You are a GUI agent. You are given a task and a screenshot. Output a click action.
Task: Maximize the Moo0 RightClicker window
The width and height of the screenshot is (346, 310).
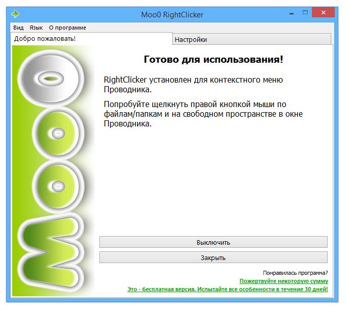305,13
